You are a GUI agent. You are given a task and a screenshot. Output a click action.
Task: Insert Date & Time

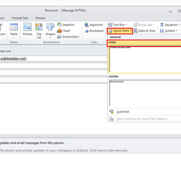[x=144, y=31]
